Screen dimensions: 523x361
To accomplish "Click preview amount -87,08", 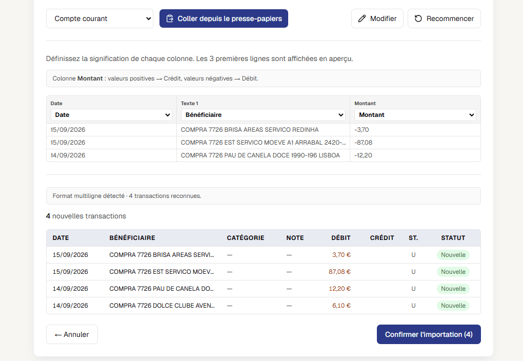I will (363, 143).
